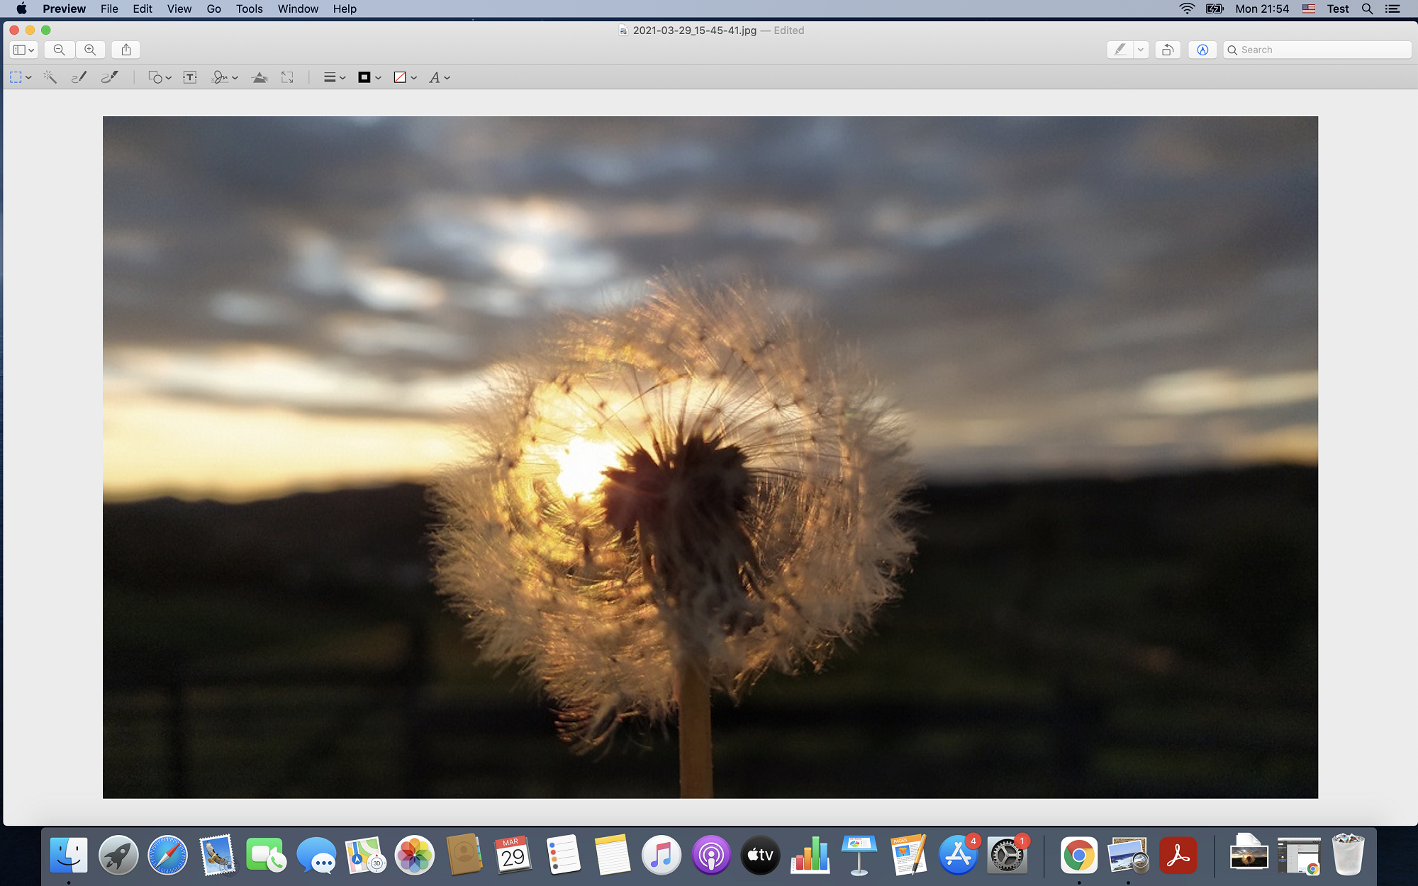Open Text Style font menu
Image resolution: width=1418 pixels, height=886 pixels.
(x=439, y=77)
